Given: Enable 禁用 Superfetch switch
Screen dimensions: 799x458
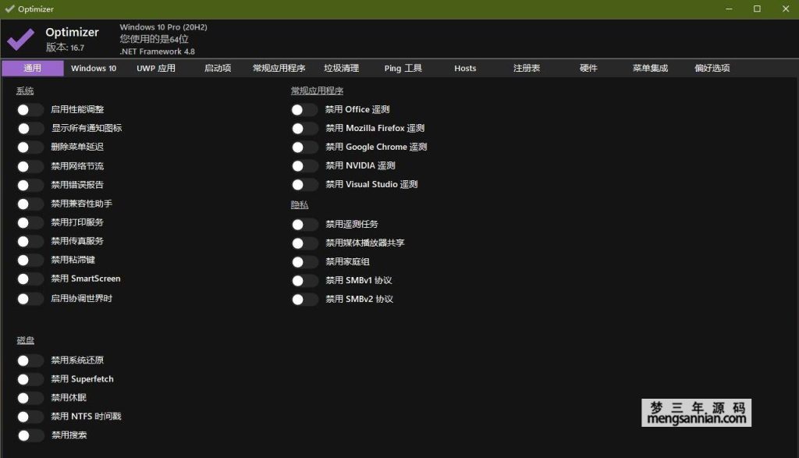Looking at the screenshot, I should [x=30, y=379].
